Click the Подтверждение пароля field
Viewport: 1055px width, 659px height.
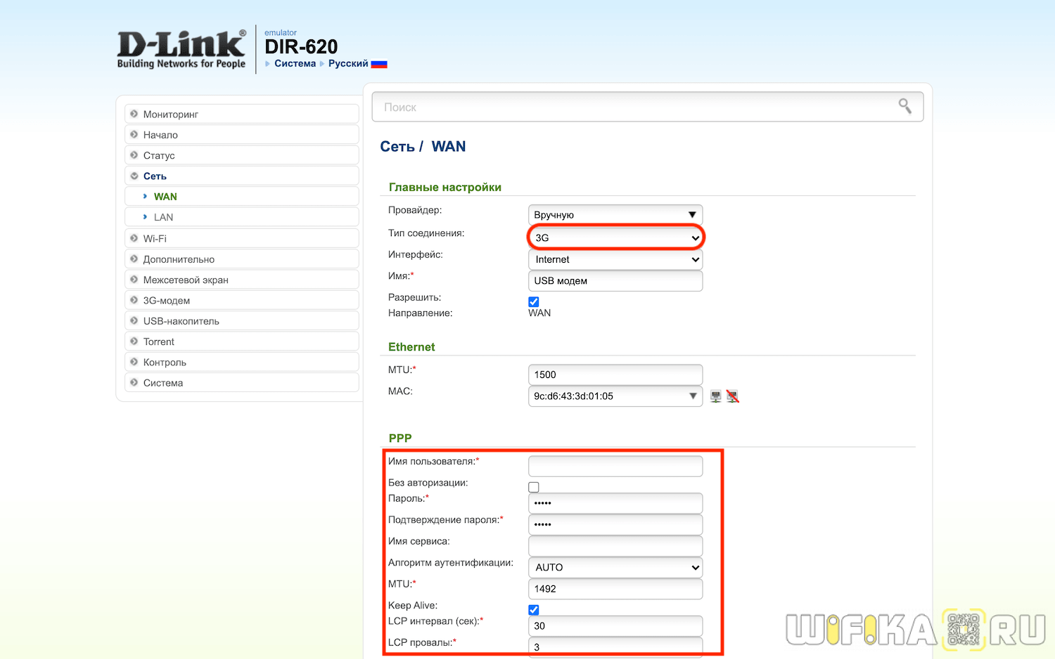point(615,525)
